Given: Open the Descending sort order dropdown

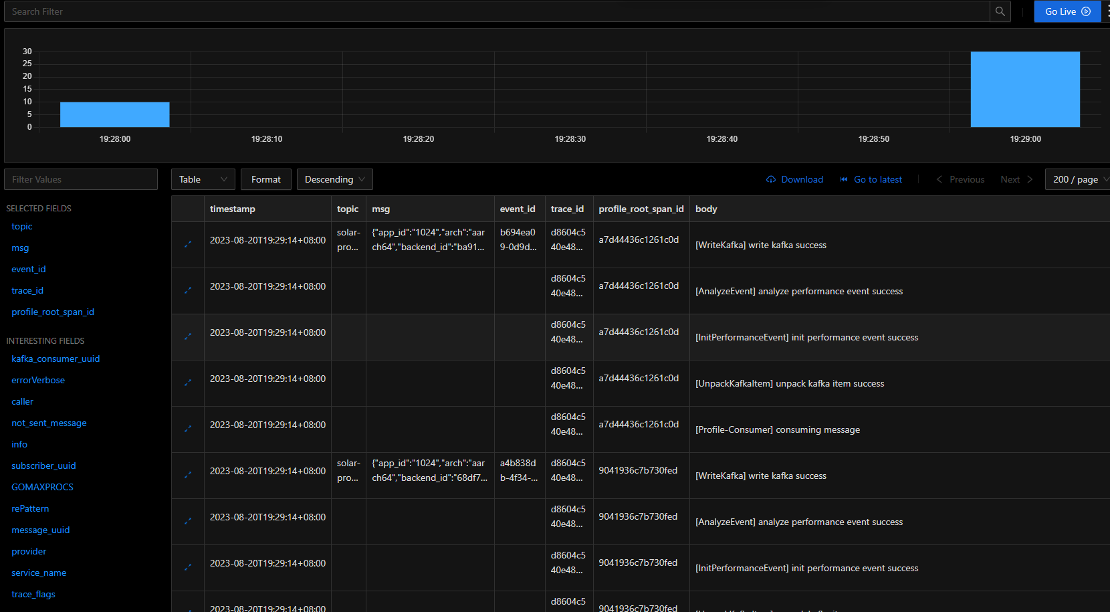Looking at the screenshot, I should click(x=334, y=179).
